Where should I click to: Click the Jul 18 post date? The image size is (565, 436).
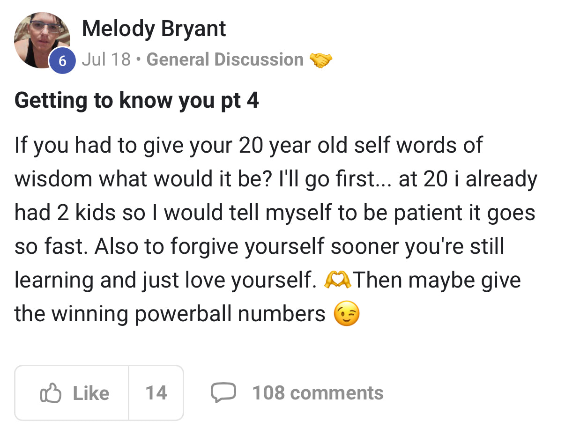[x=106, y=60]
